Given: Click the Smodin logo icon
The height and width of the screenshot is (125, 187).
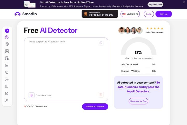Looking at the screenshot, I should coord(17,14).
